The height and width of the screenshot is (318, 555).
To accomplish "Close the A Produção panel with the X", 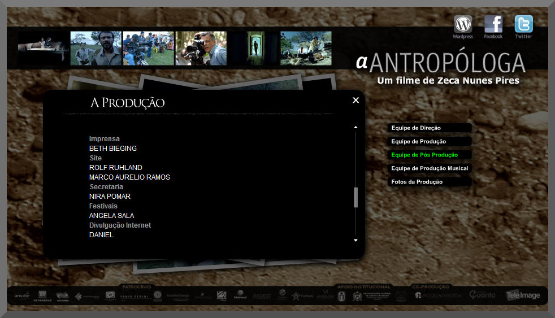I will click(x=355, y=100).
